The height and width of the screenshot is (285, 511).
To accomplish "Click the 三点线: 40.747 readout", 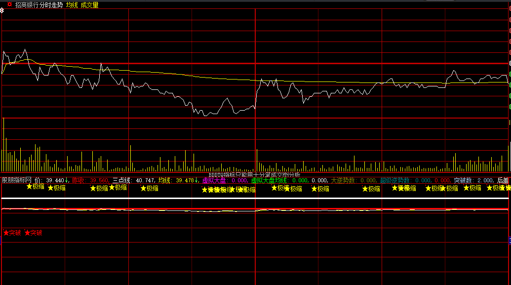I will [133, 180].
